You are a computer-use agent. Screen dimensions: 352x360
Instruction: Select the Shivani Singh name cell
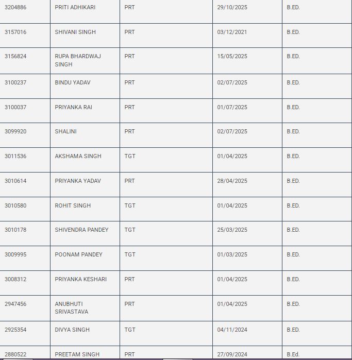pos(75,32)
